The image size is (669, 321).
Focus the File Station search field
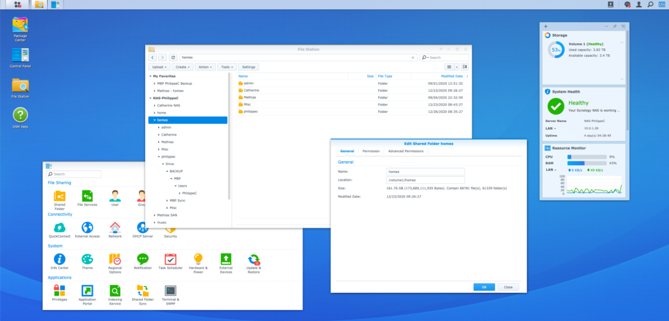click(x=444, y=57)
